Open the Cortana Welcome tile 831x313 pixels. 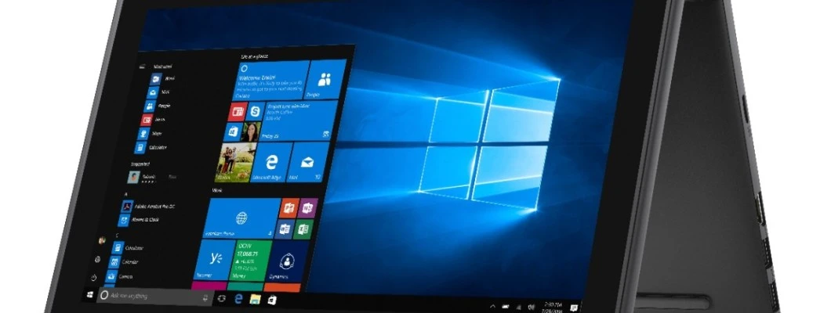pyautogui.click(x=272, y=81)
